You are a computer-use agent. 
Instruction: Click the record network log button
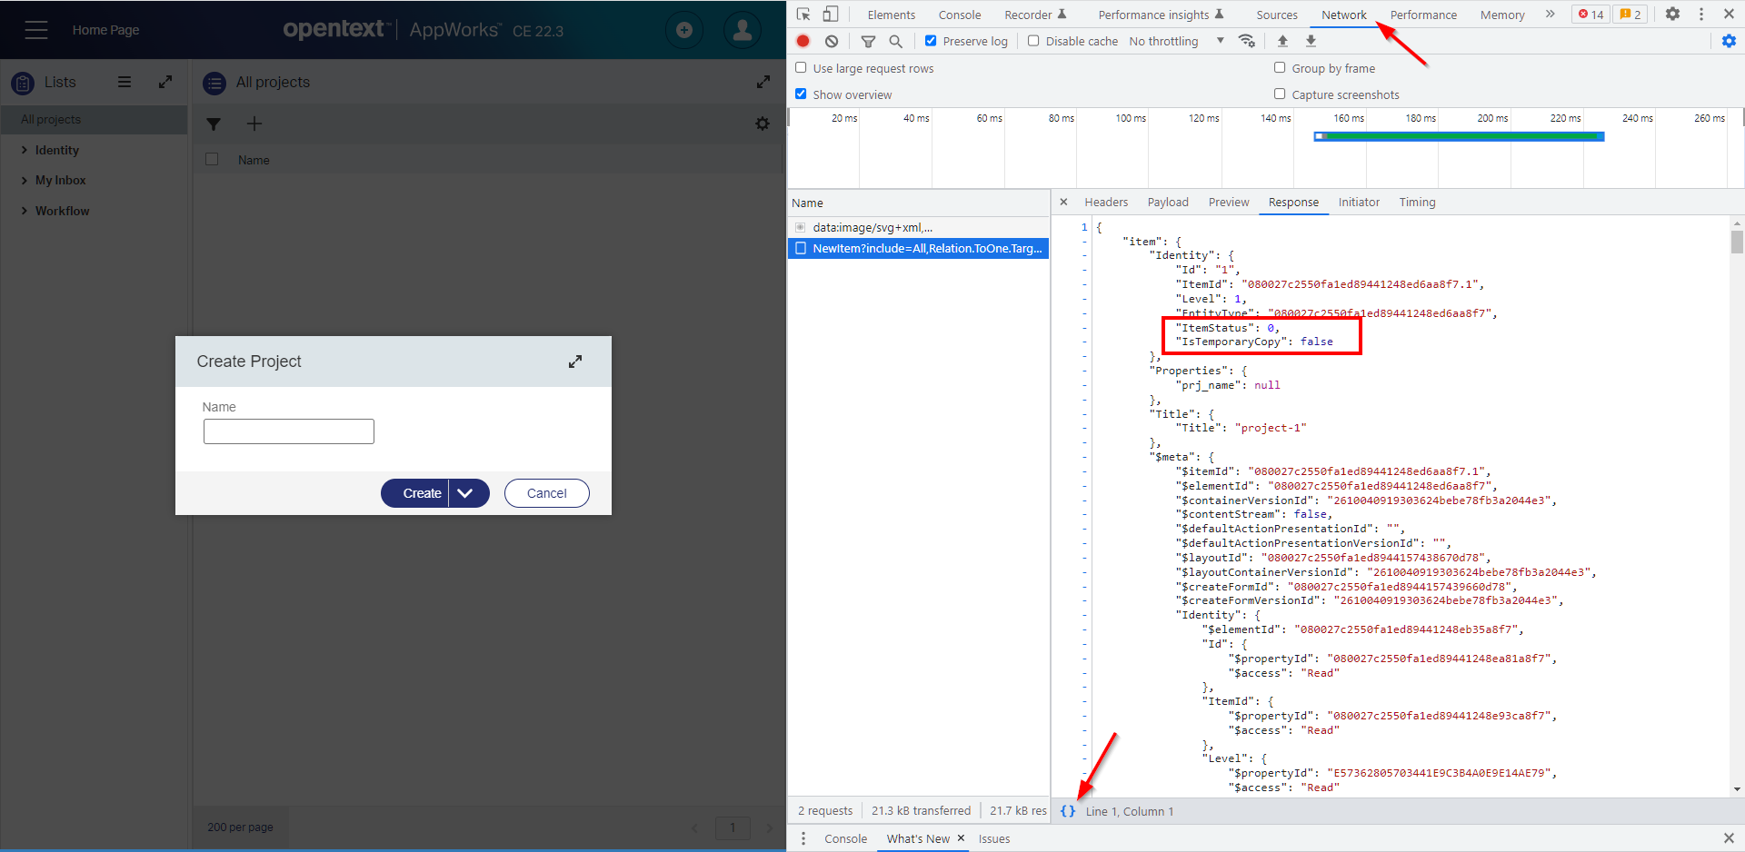(803, 41)
